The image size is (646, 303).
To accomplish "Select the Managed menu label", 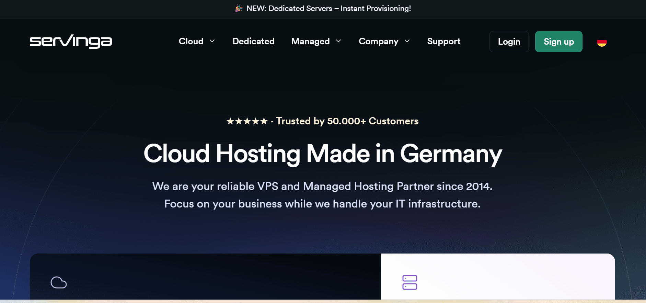I will 310,42.
